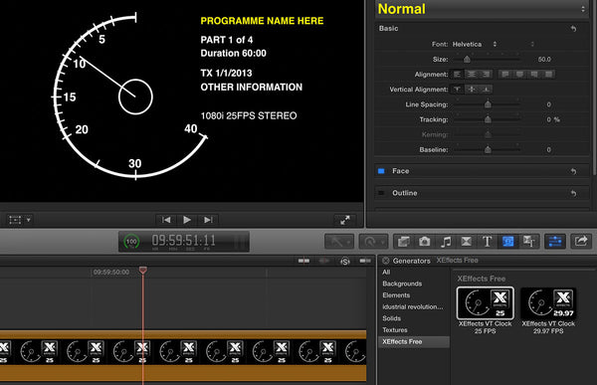Click the Duration 60:00 text in viewer
This screenshot has width=597, height=385.
click(x=234, y=54)
